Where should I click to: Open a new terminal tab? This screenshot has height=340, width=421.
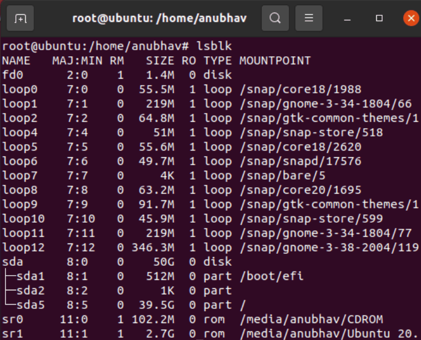[20, 19]
